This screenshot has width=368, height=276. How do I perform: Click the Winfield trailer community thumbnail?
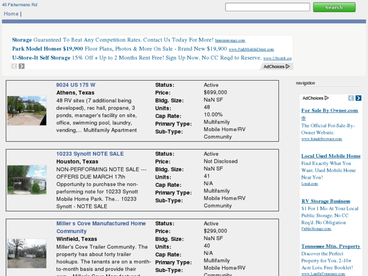tap(27, 253)
